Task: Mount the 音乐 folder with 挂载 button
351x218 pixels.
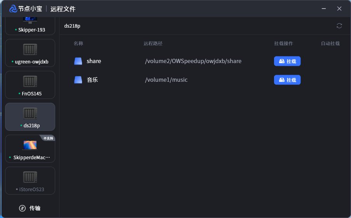Action: [x=287, y=80]
